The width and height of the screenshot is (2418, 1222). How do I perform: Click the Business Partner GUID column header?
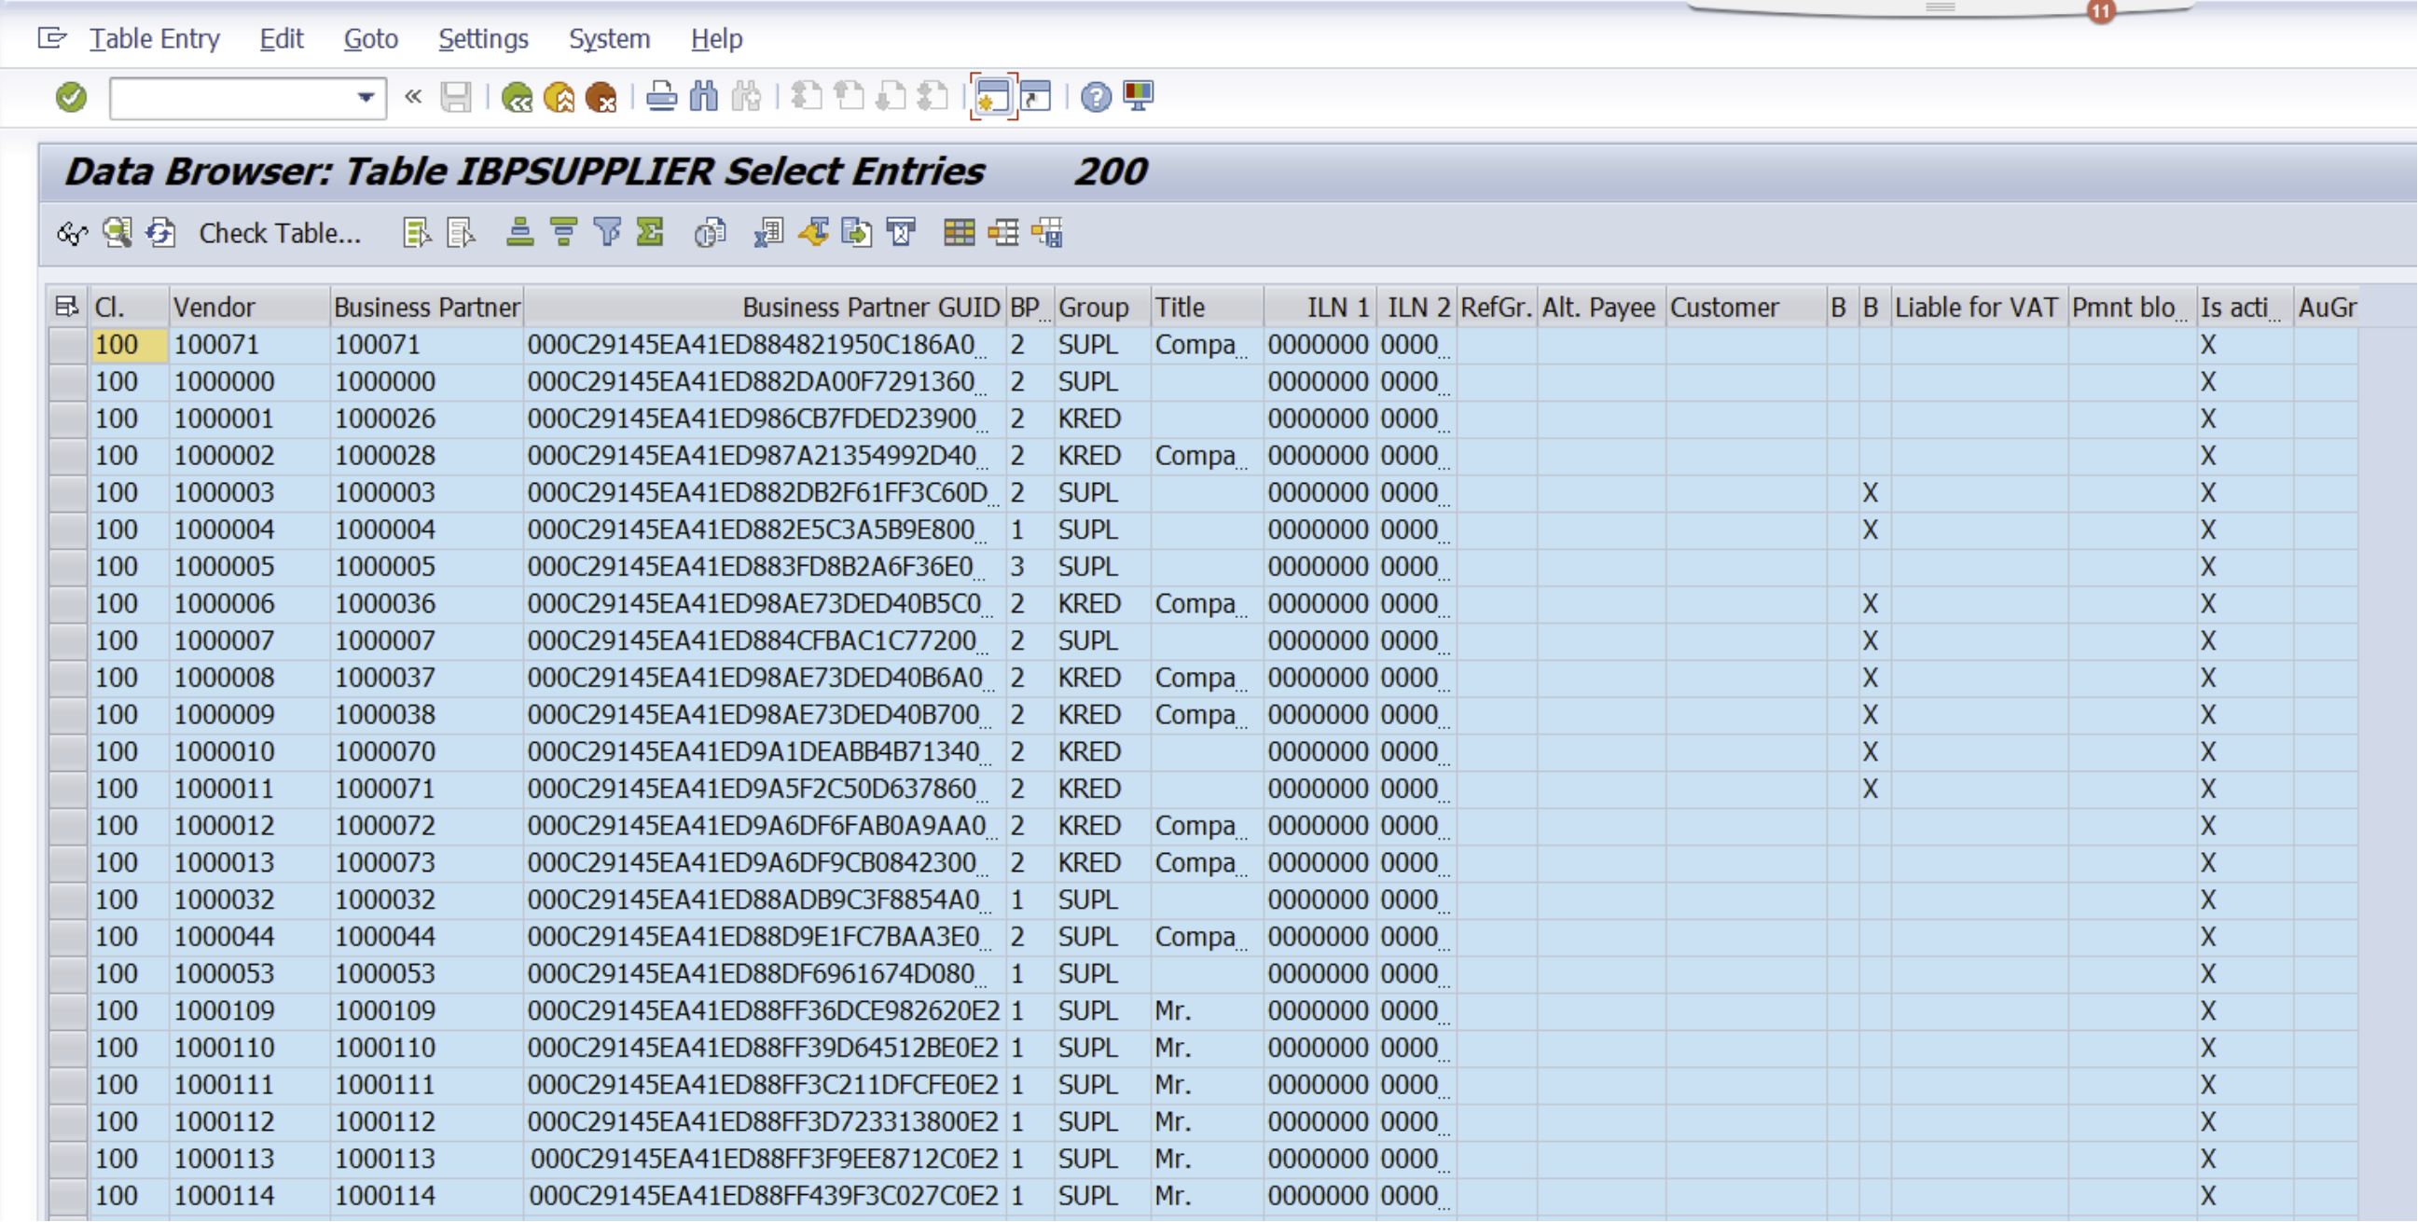pyautogui.click(x=764, y=307)
